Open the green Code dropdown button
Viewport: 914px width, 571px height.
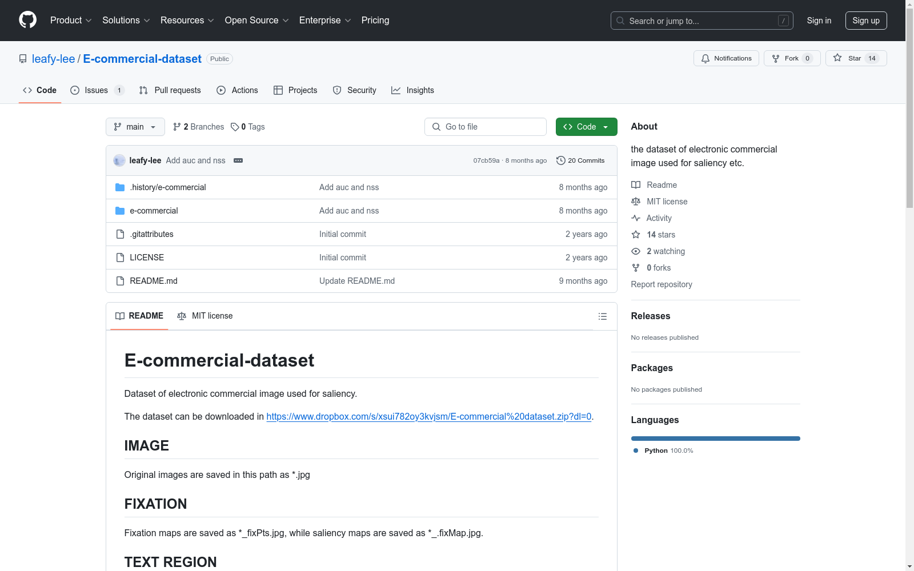(x=586, y=127)
